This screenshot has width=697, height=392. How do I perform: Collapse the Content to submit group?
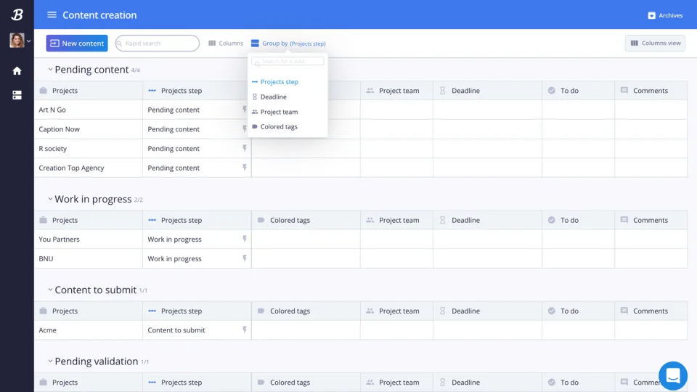50,290
